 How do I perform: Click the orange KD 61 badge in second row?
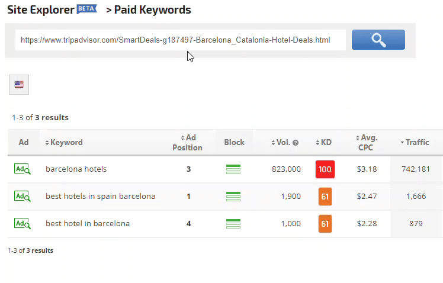tap(325, 197)
